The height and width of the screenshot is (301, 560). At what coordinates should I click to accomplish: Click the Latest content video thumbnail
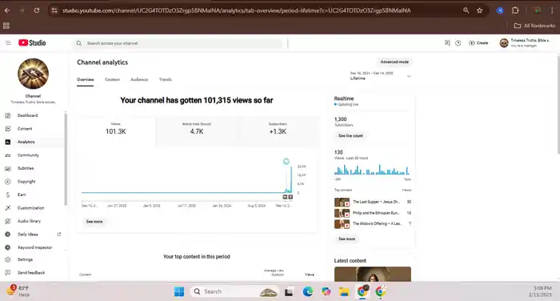point(373,274)
